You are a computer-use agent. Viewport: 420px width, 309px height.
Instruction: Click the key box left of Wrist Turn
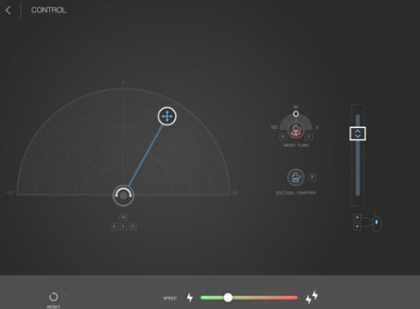point(283,136)
